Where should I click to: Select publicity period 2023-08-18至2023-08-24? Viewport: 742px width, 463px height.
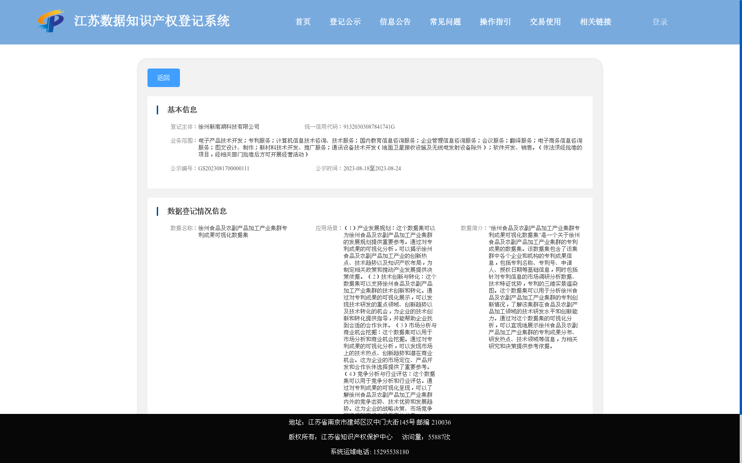(372, 169)
